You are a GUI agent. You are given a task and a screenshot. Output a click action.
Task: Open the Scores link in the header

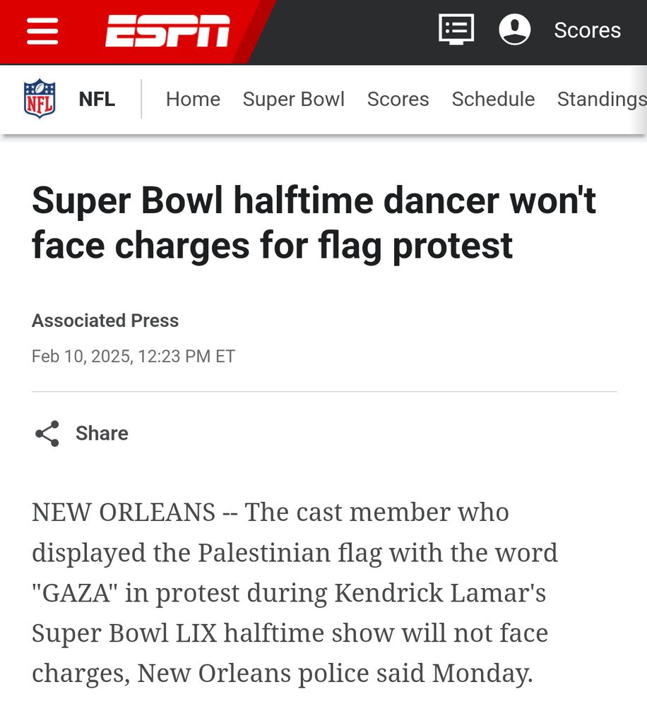point(588,30)
